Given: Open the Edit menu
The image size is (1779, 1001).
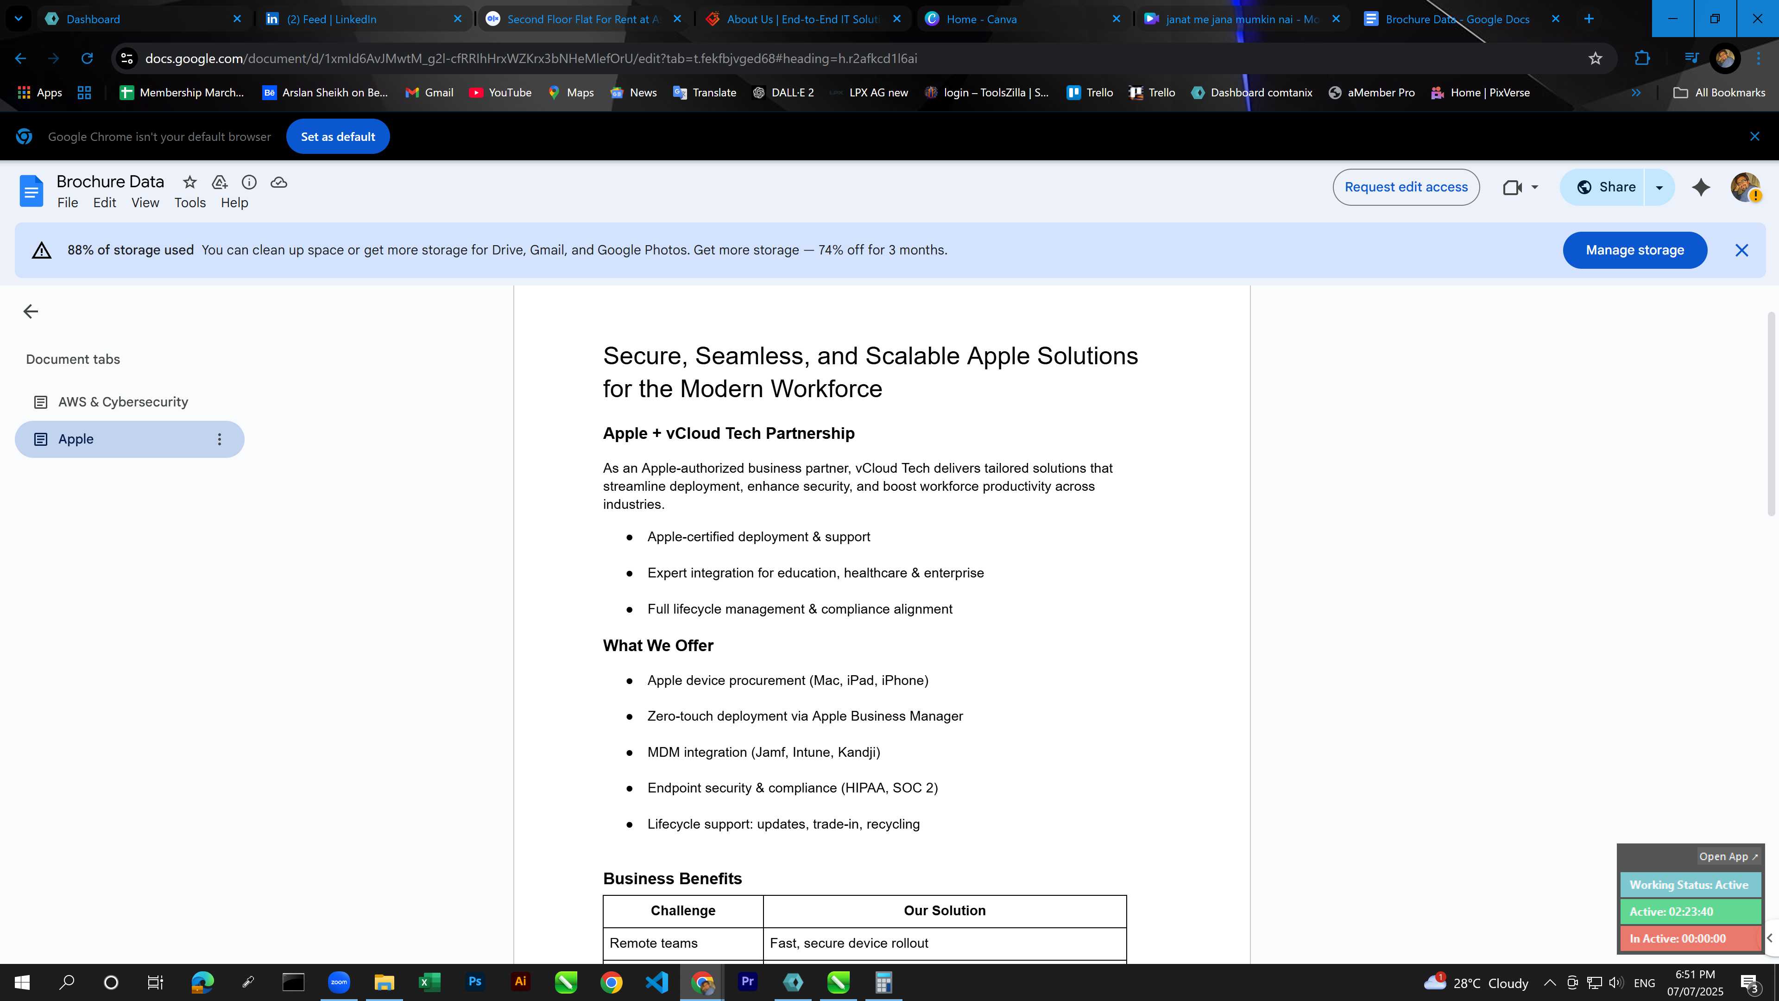Looking at the screenshot, I should click(x=104, y=203).
